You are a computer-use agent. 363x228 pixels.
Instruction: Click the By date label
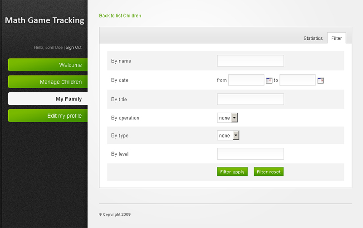(x=120, y=81)
